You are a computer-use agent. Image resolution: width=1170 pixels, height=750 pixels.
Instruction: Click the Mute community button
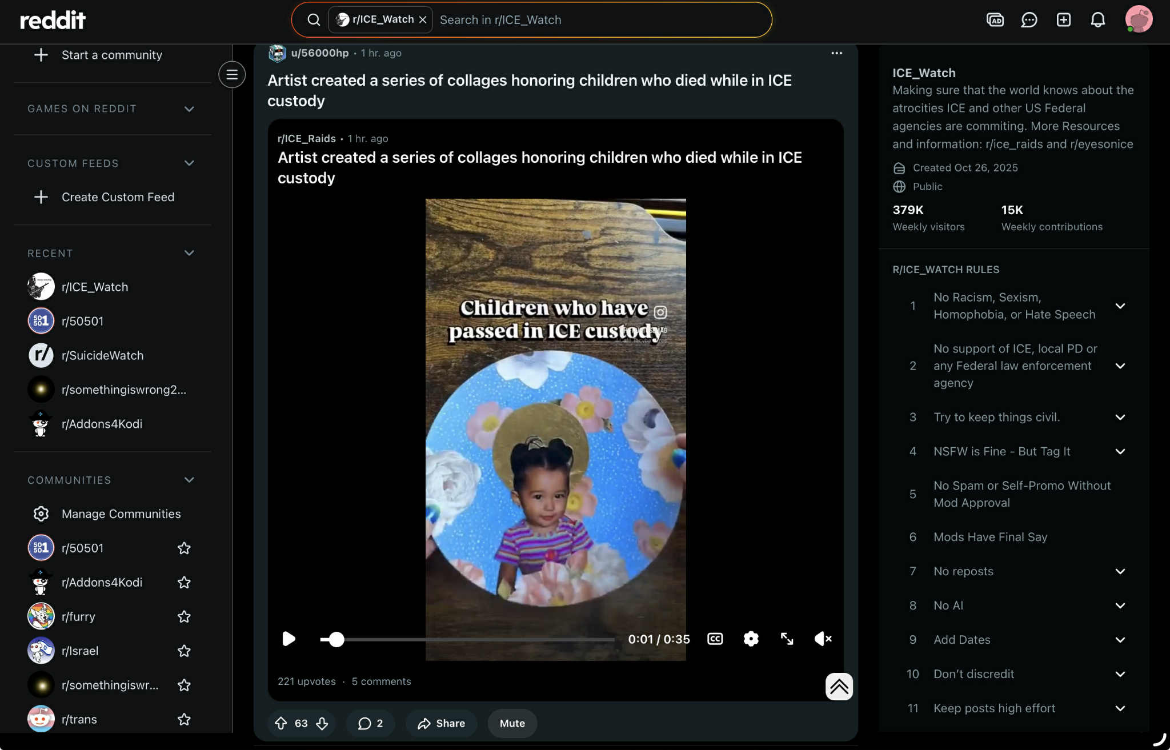point(512,723)
